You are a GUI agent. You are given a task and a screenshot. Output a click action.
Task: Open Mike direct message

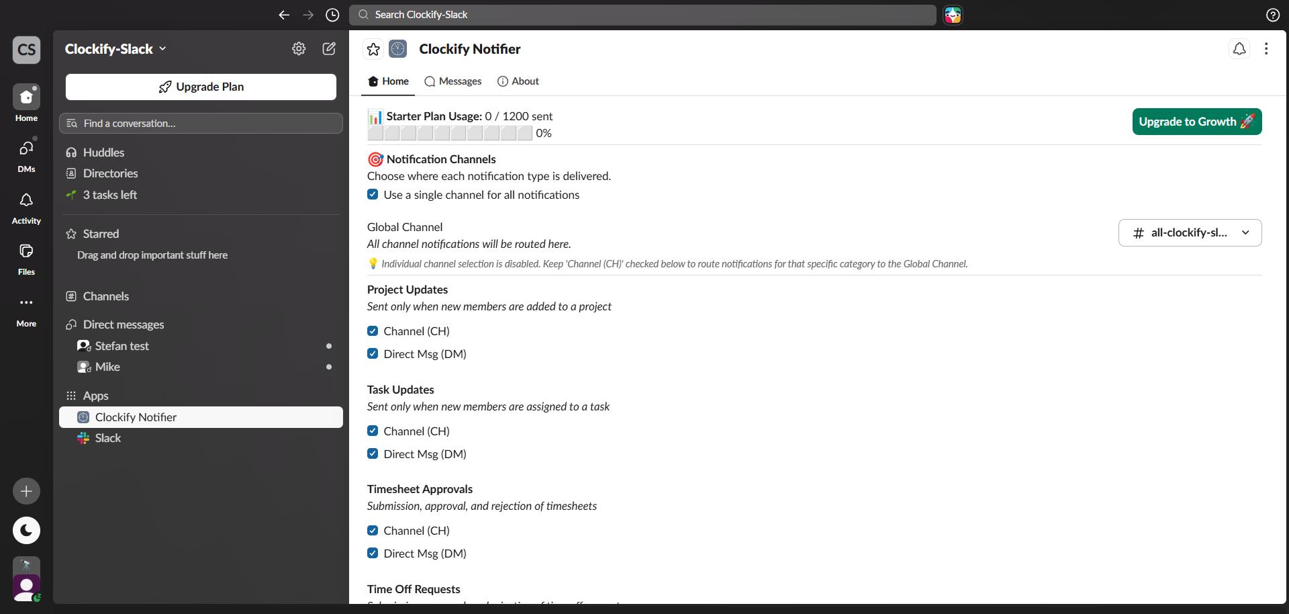[201, 367]
